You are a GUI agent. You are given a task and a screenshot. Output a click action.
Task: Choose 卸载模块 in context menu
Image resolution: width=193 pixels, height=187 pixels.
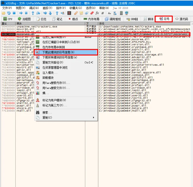point(66,78)
